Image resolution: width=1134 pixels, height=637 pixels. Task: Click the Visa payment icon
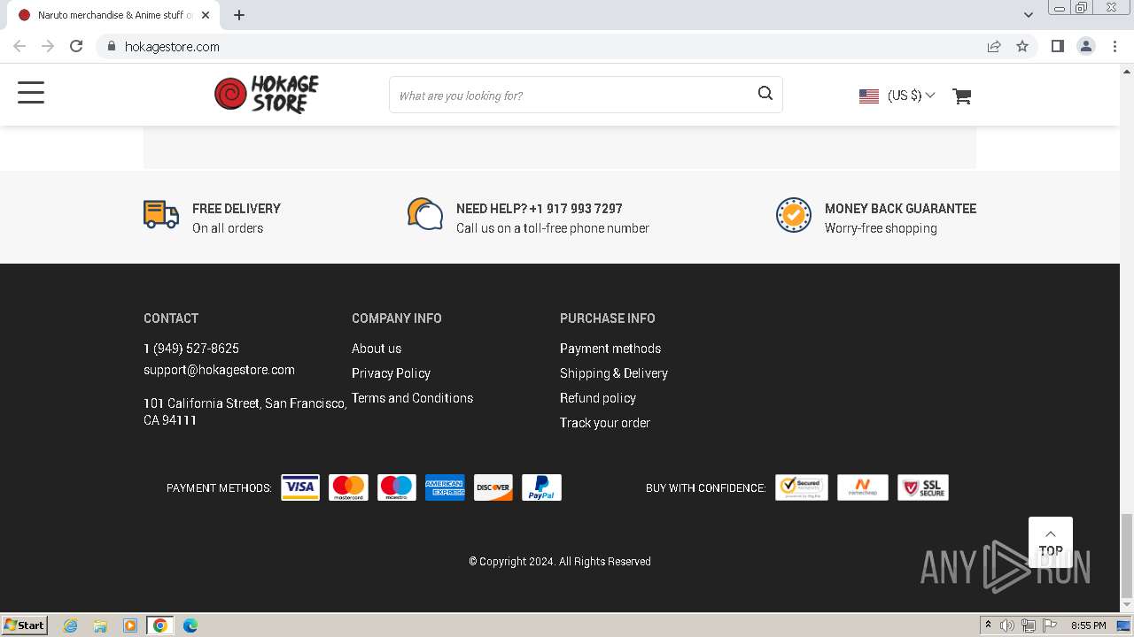tap(300, 487)
